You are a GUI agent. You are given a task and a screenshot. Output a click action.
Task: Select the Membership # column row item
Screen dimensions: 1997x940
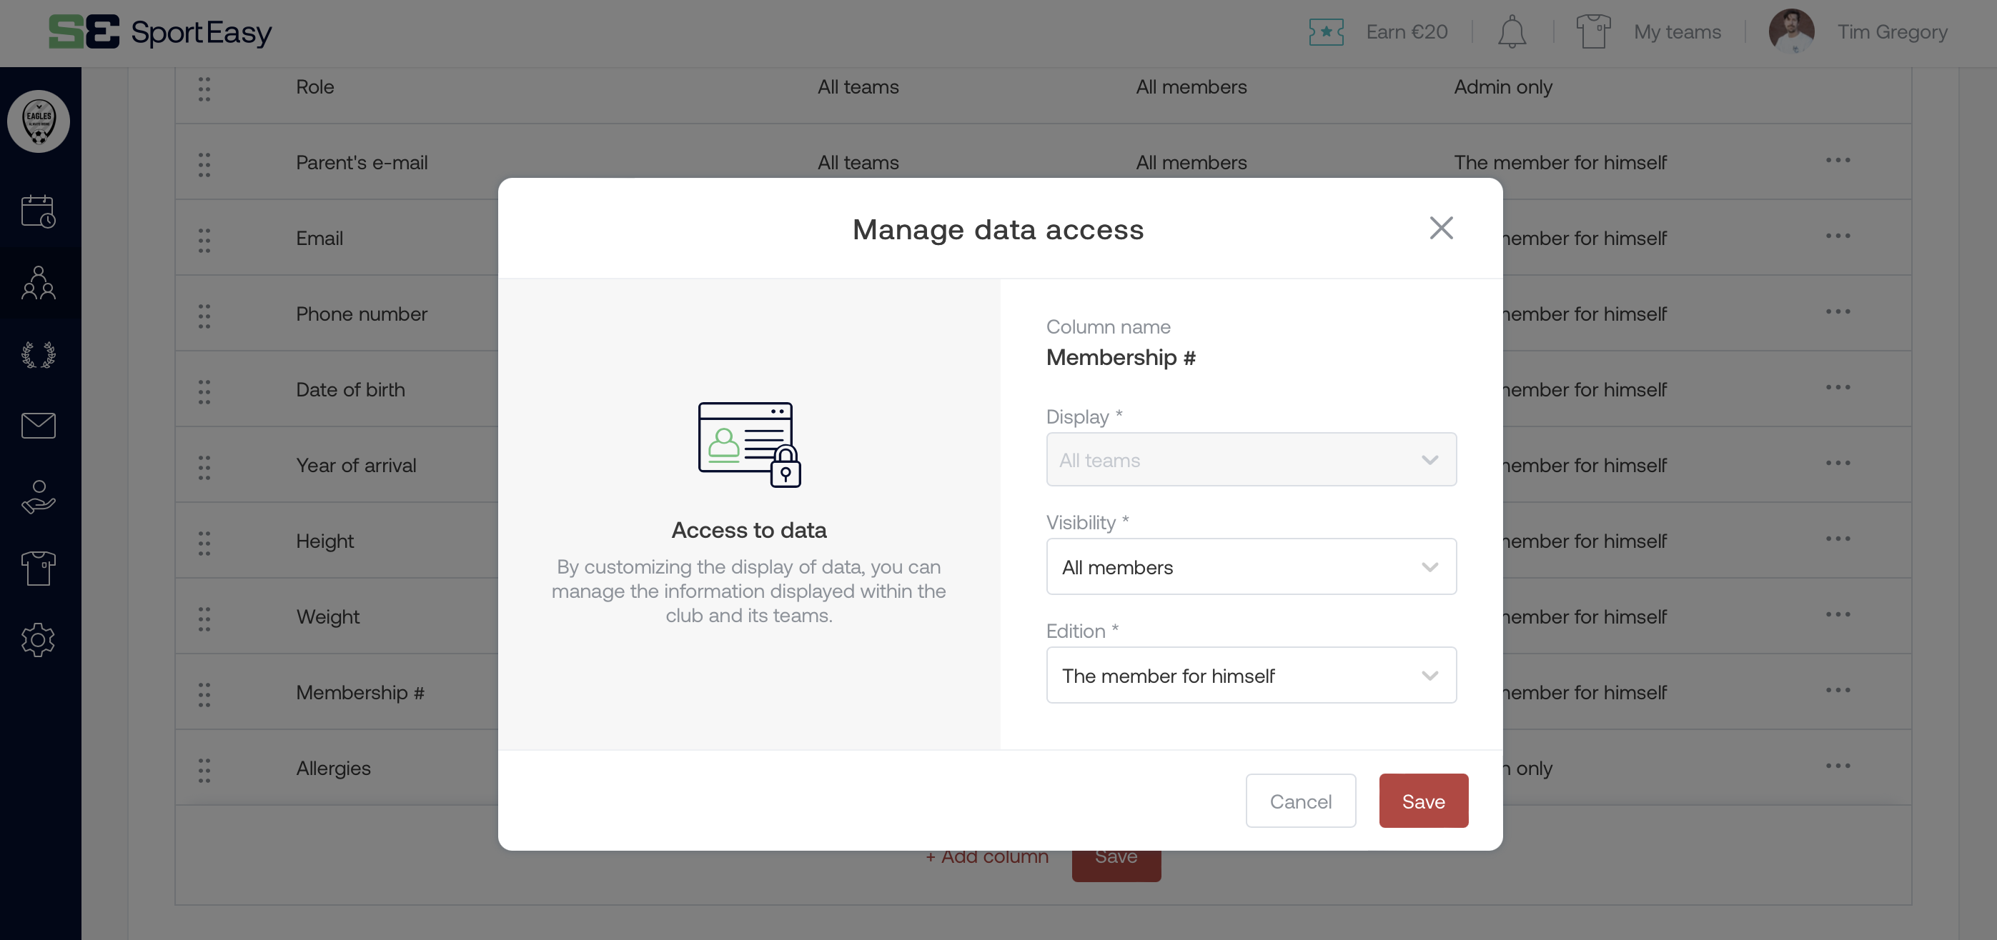click(360, 691)
